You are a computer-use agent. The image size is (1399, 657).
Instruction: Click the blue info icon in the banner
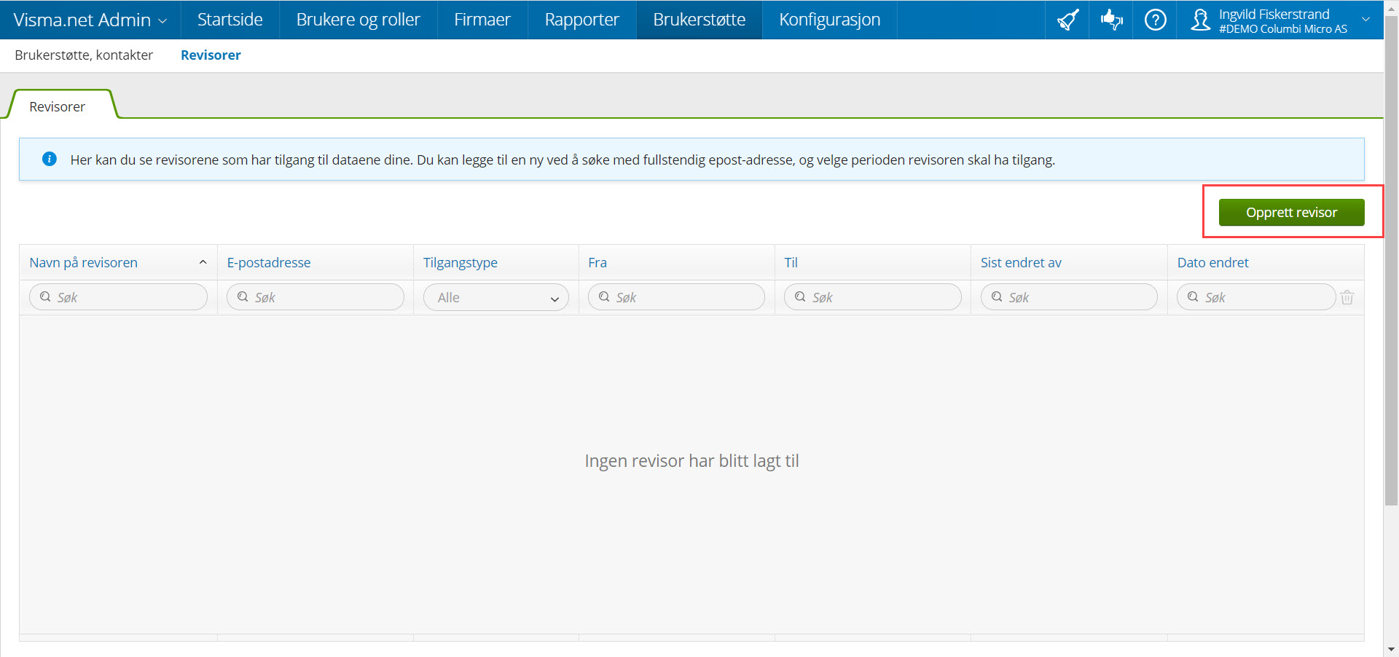50,159
